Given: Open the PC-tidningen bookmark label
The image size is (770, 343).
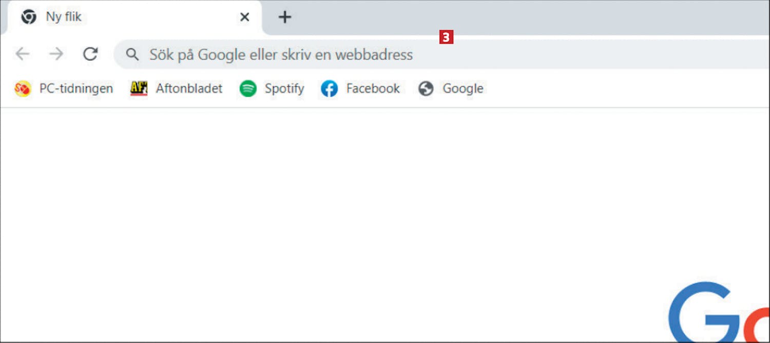Looking at the screenshot, I should click(x=76, y=89).
